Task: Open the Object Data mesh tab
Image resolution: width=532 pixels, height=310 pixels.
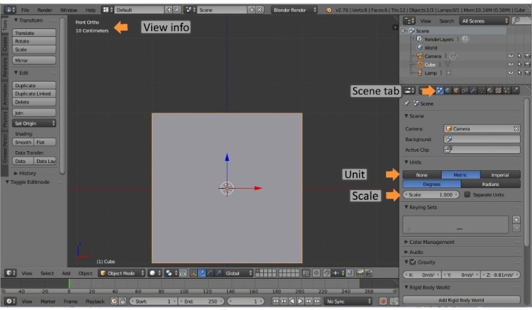Action: [482, 90]
